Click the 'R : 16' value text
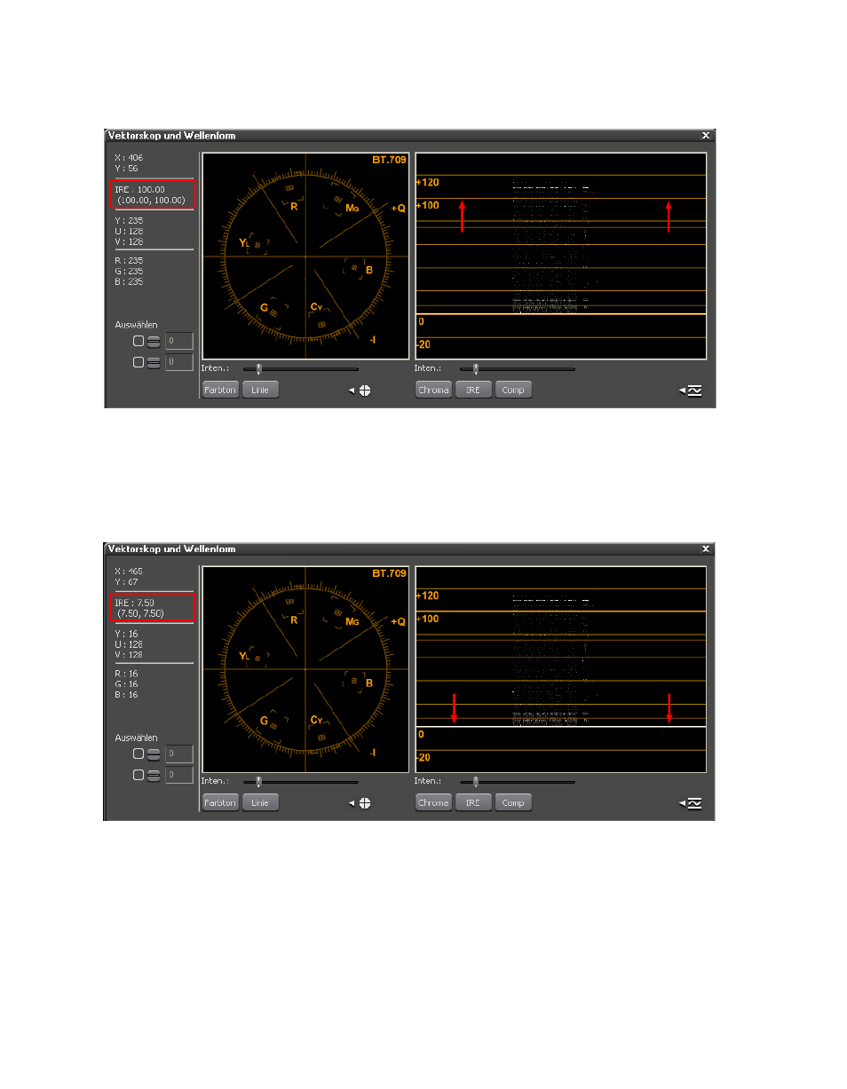Image resolution: width=847 pixels, height=1089 pixels. click(x=127, y=674)
